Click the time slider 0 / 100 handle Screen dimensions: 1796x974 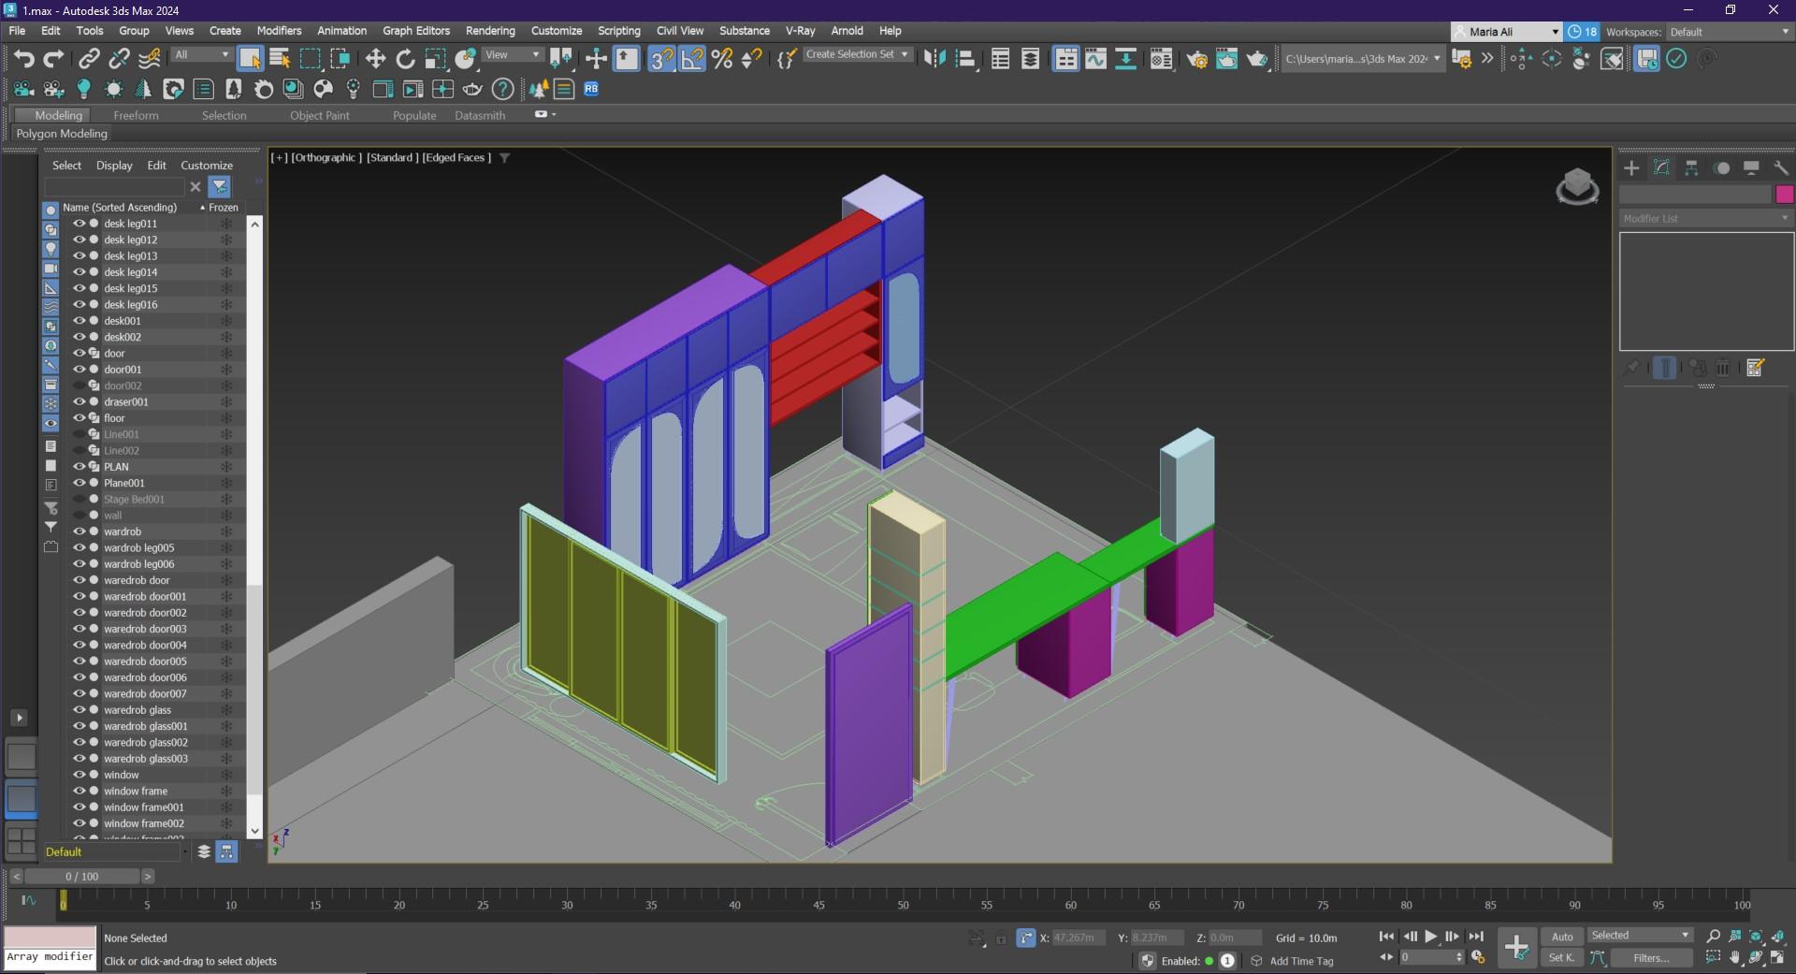[x=82, y=877]
